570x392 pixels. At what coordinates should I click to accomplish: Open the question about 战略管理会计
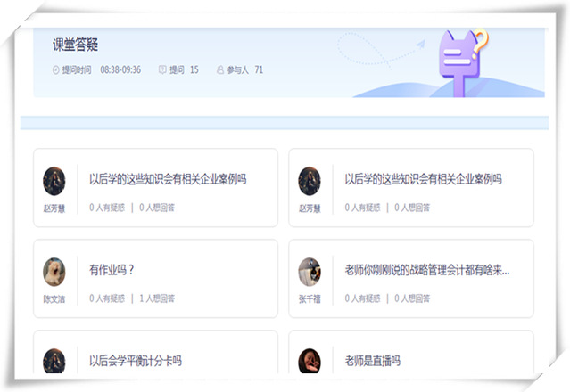(x=426, y=269)
